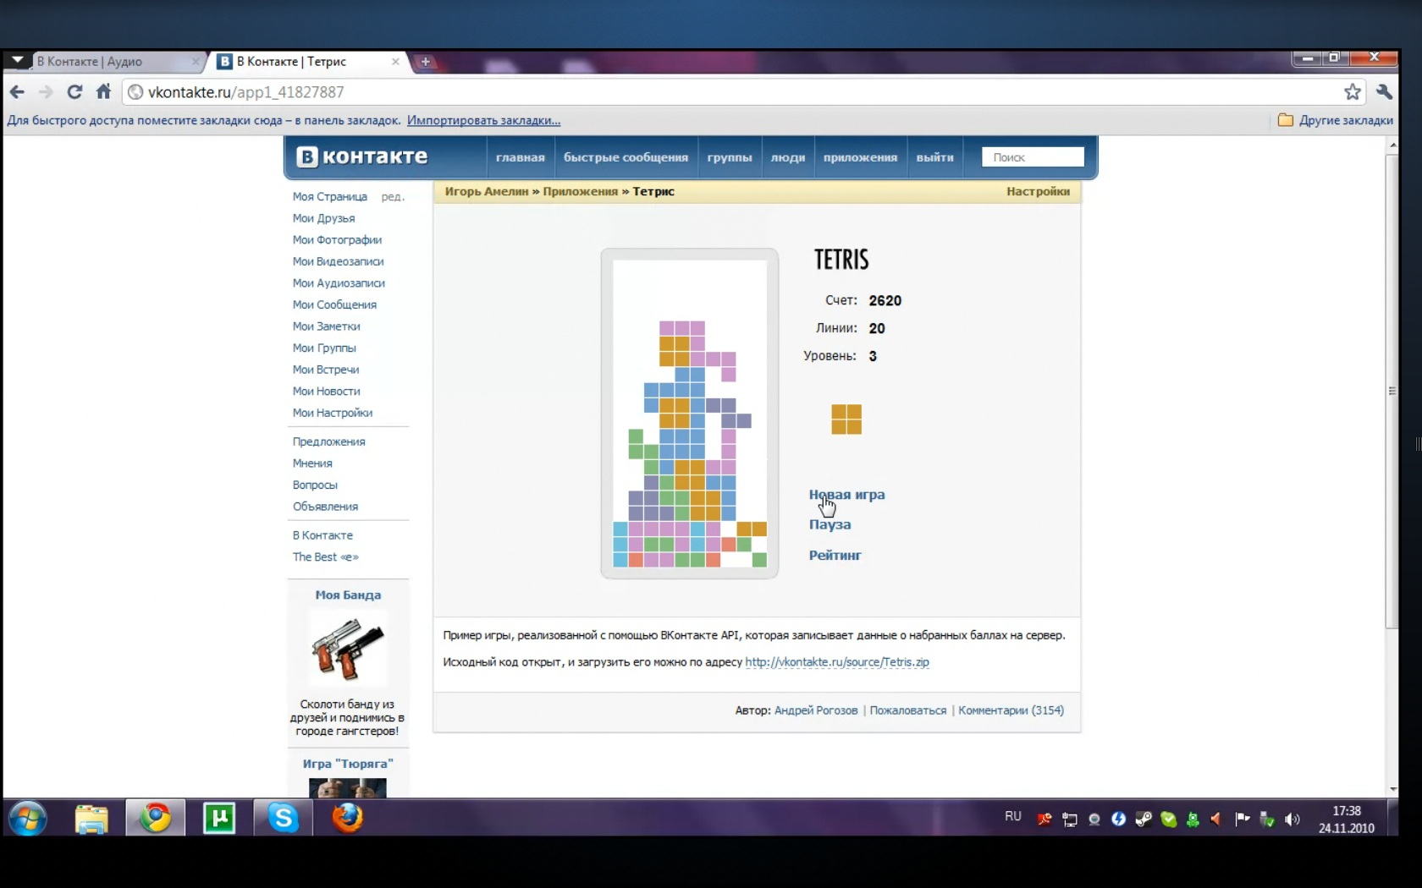Screen dimensions: 1422x888
Task: Click the Tetris source zip link
Action: [837, 662]
